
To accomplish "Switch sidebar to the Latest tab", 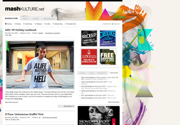I will [82, 73].
